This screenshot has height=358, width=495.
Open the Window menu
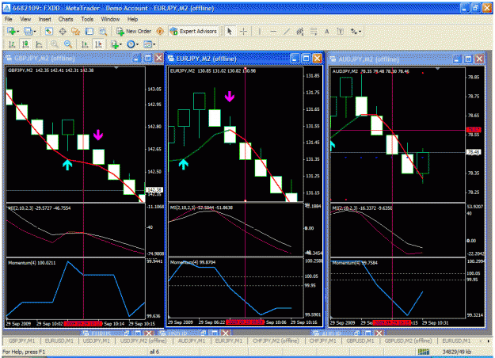(x=110, y=19)
